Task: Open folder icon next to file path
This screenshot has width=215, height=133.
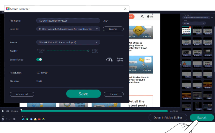Action: 212,17
